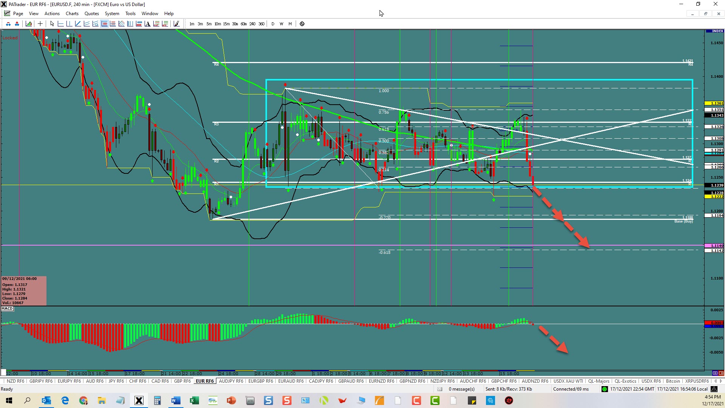The image size is (725, 408).
Task: Switch to the AUDCHF RF6 tab
Action: coord(473,381)
